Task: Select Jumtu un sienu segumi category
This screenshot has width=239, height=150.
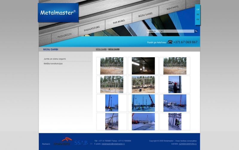Action: [x=55, y=59]
